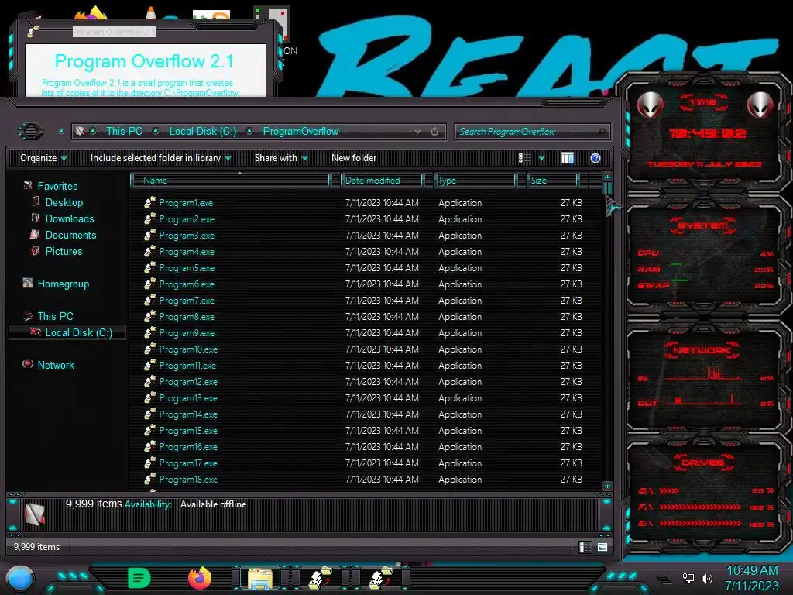Click date modified of Program8.exe row
This screenshot has width=793, height=595.
(x=382, y=317)
